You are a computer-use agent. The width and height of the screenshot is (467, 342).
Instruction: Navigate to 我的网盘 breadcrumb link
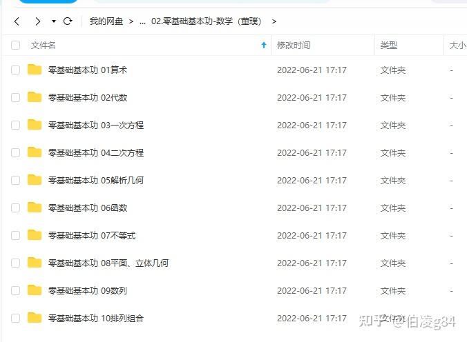[x=106, y=21]
